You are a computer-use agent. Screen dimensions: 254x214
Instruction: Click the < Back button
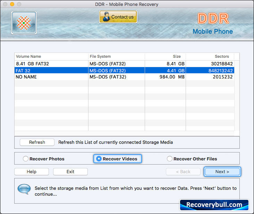[x=183, y=171]
